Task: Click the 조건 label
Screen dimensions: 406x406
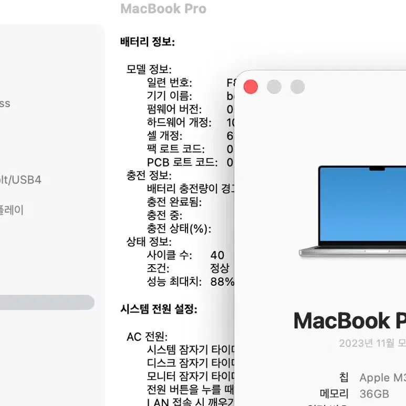Action: 158,268
